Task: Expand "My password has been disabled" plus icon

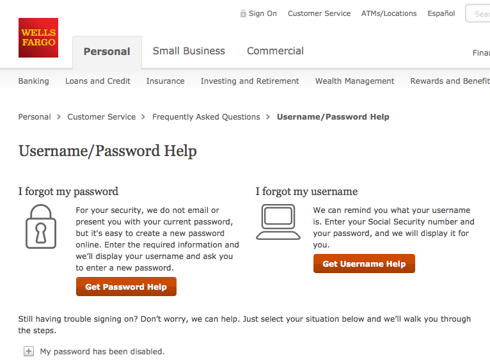Action: pyautogui.click(x=28, y=351)
